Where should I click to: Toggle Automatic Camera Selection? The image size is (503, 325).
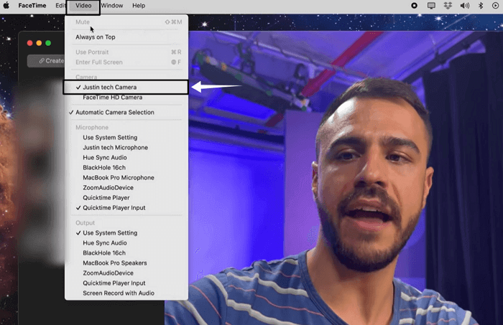click(x=126, y=113)
